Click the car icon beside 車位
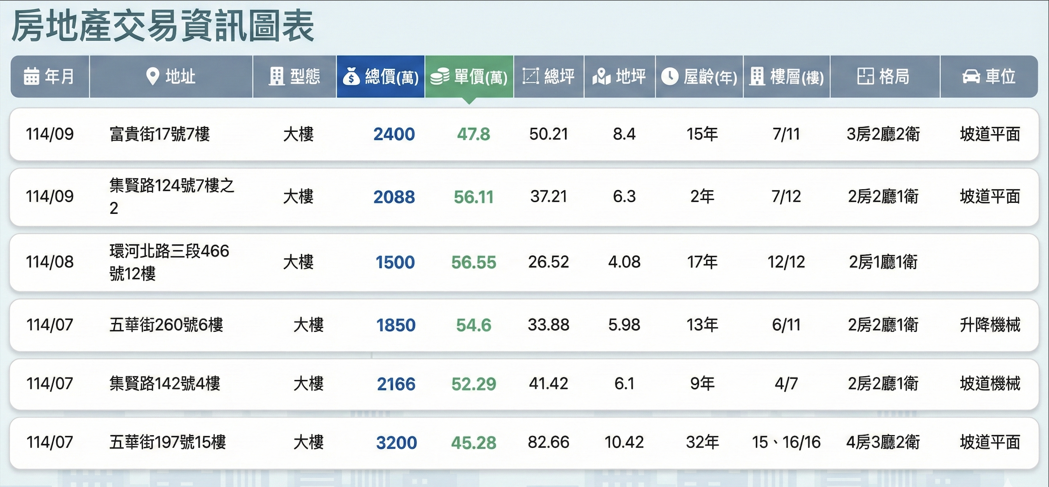This screenshot has height=487, width=1049. click(971, 77)
